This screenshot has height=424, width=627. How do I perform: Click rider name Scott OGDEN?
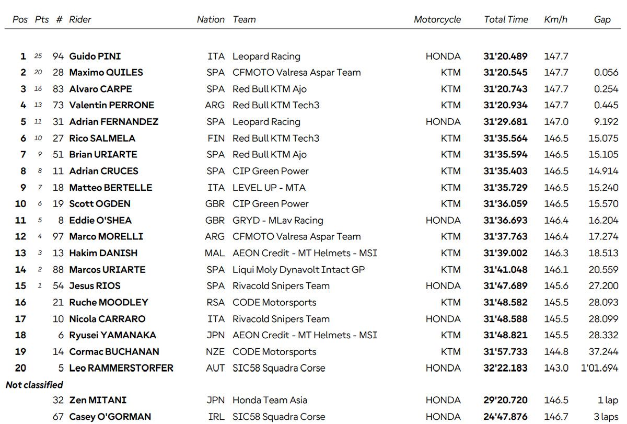[100, 204]
